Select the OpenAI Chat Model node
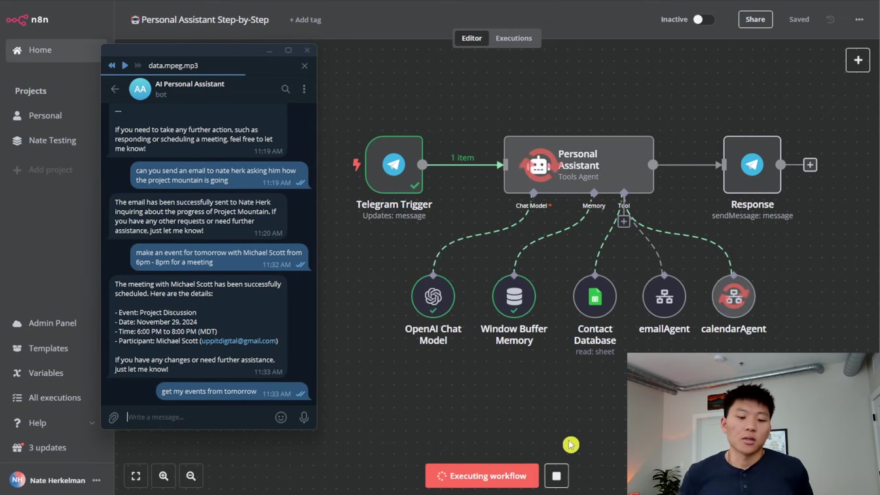Viewport: 880px width, 495px height. tap(433, 296)
